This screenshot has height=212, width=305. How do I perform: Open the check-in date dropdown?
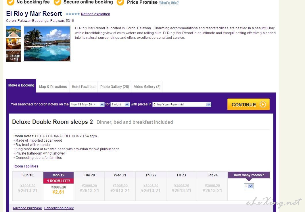point(87,104)
